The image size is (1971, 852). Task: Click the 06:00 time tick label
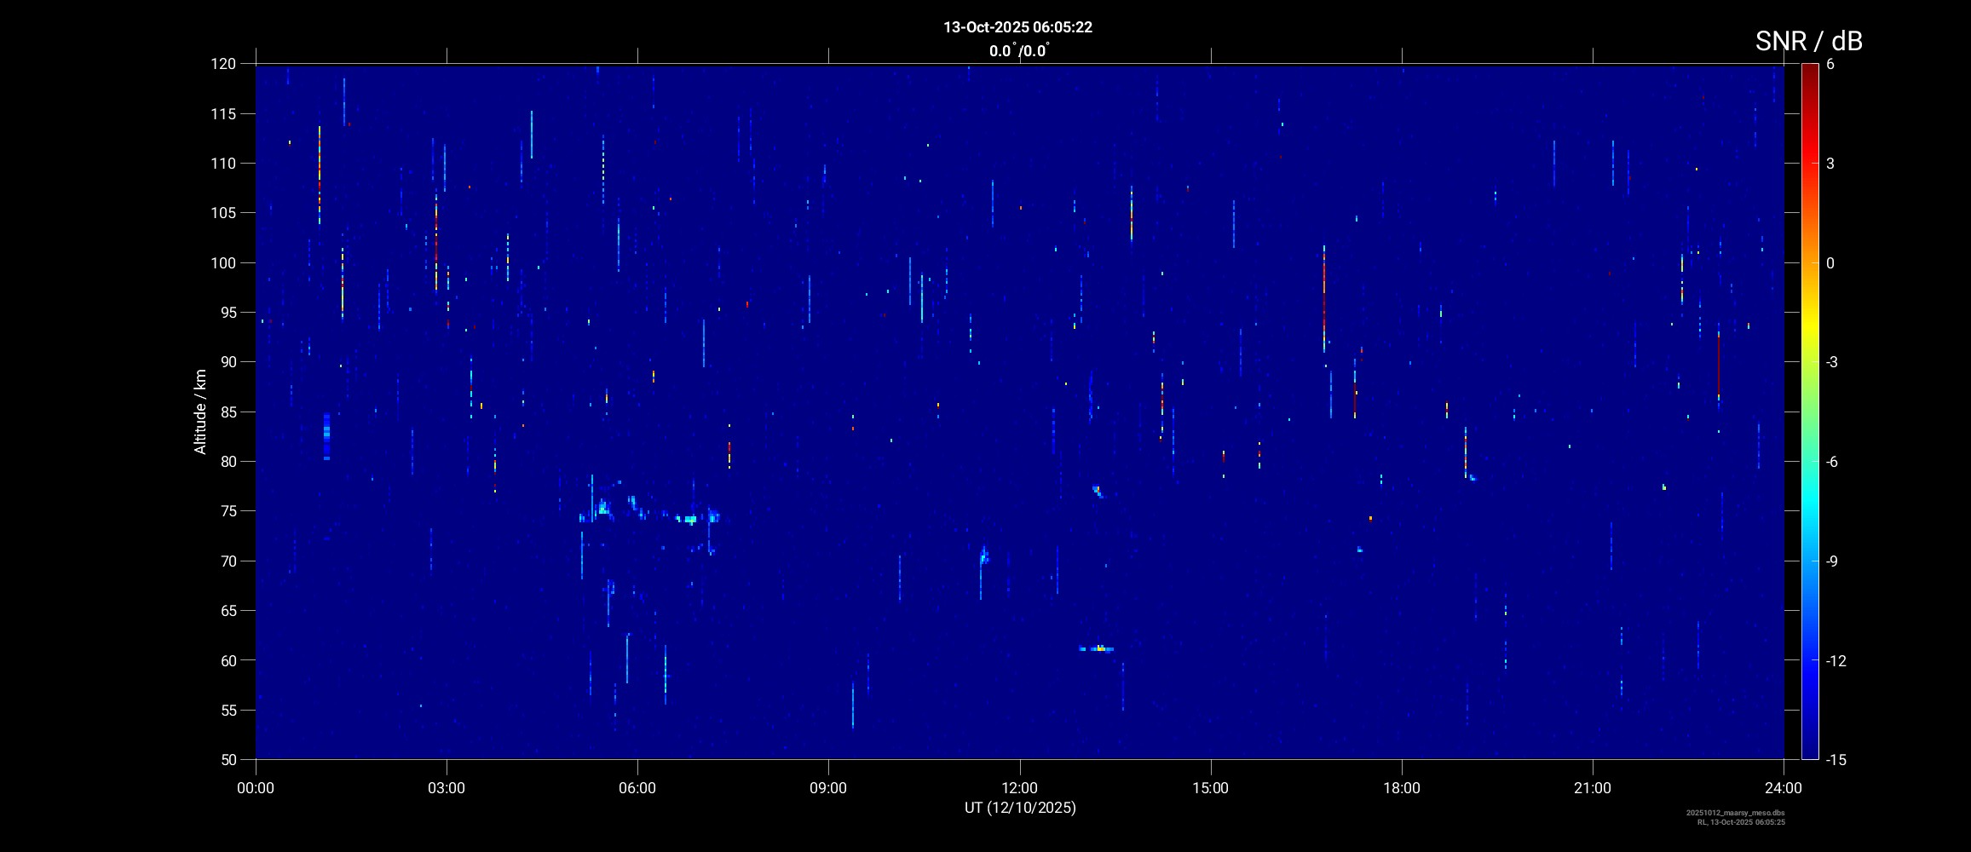[x=637, y=788]
